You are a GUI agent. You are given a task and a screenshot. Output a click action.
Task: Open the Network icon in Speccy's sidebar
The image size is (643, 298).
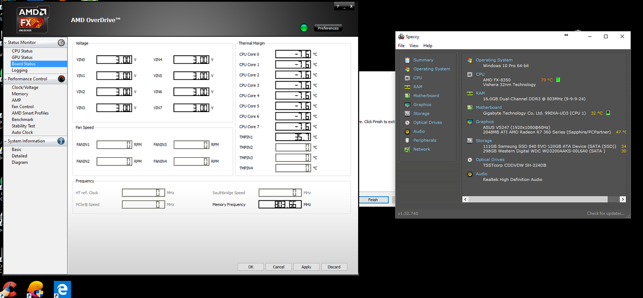click(407, 149)
